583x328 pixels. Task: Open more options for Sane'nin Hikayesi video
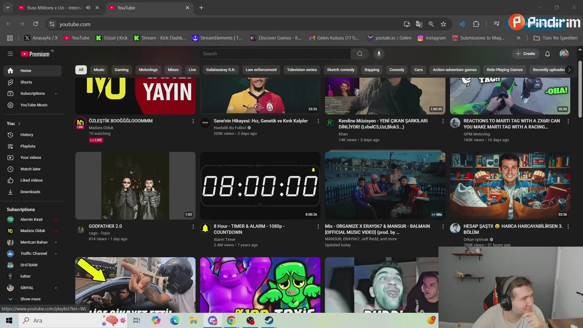pos(318,121)
